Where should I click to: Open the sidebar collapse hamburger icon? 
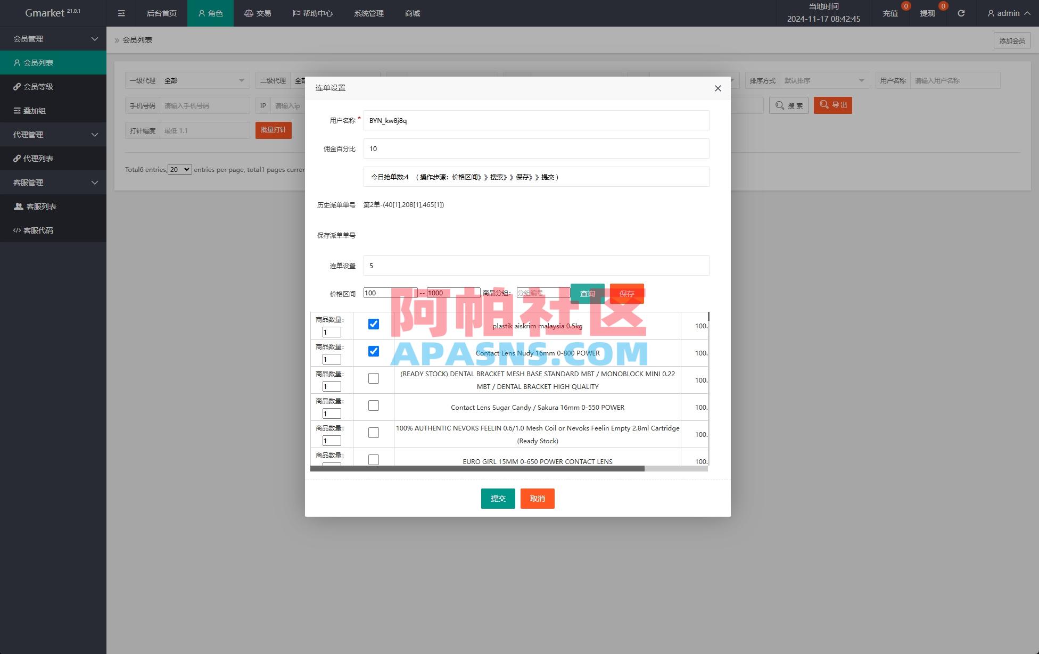121,13
